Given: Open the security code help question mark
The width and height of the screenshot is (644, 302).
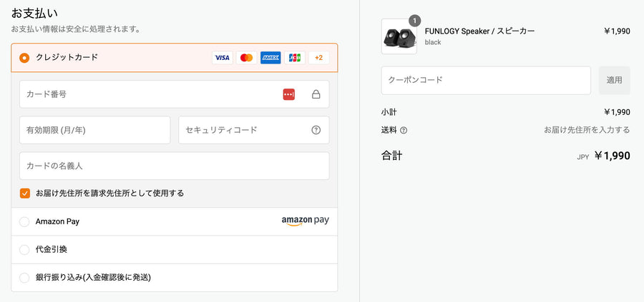Looking at the screenshot, I should (x=316, y=130).
